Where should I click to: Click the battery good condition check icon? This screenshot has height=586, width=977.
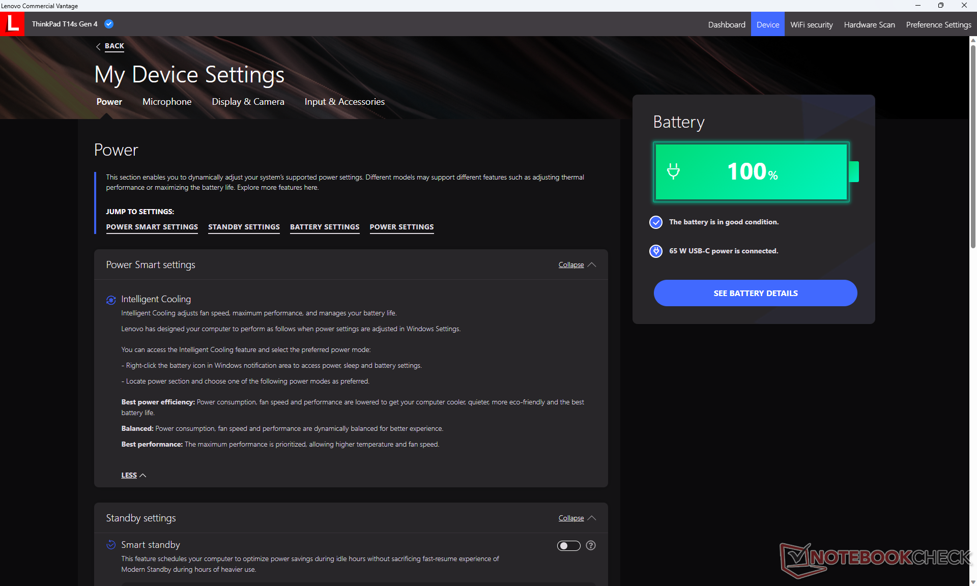coord(656,222)
